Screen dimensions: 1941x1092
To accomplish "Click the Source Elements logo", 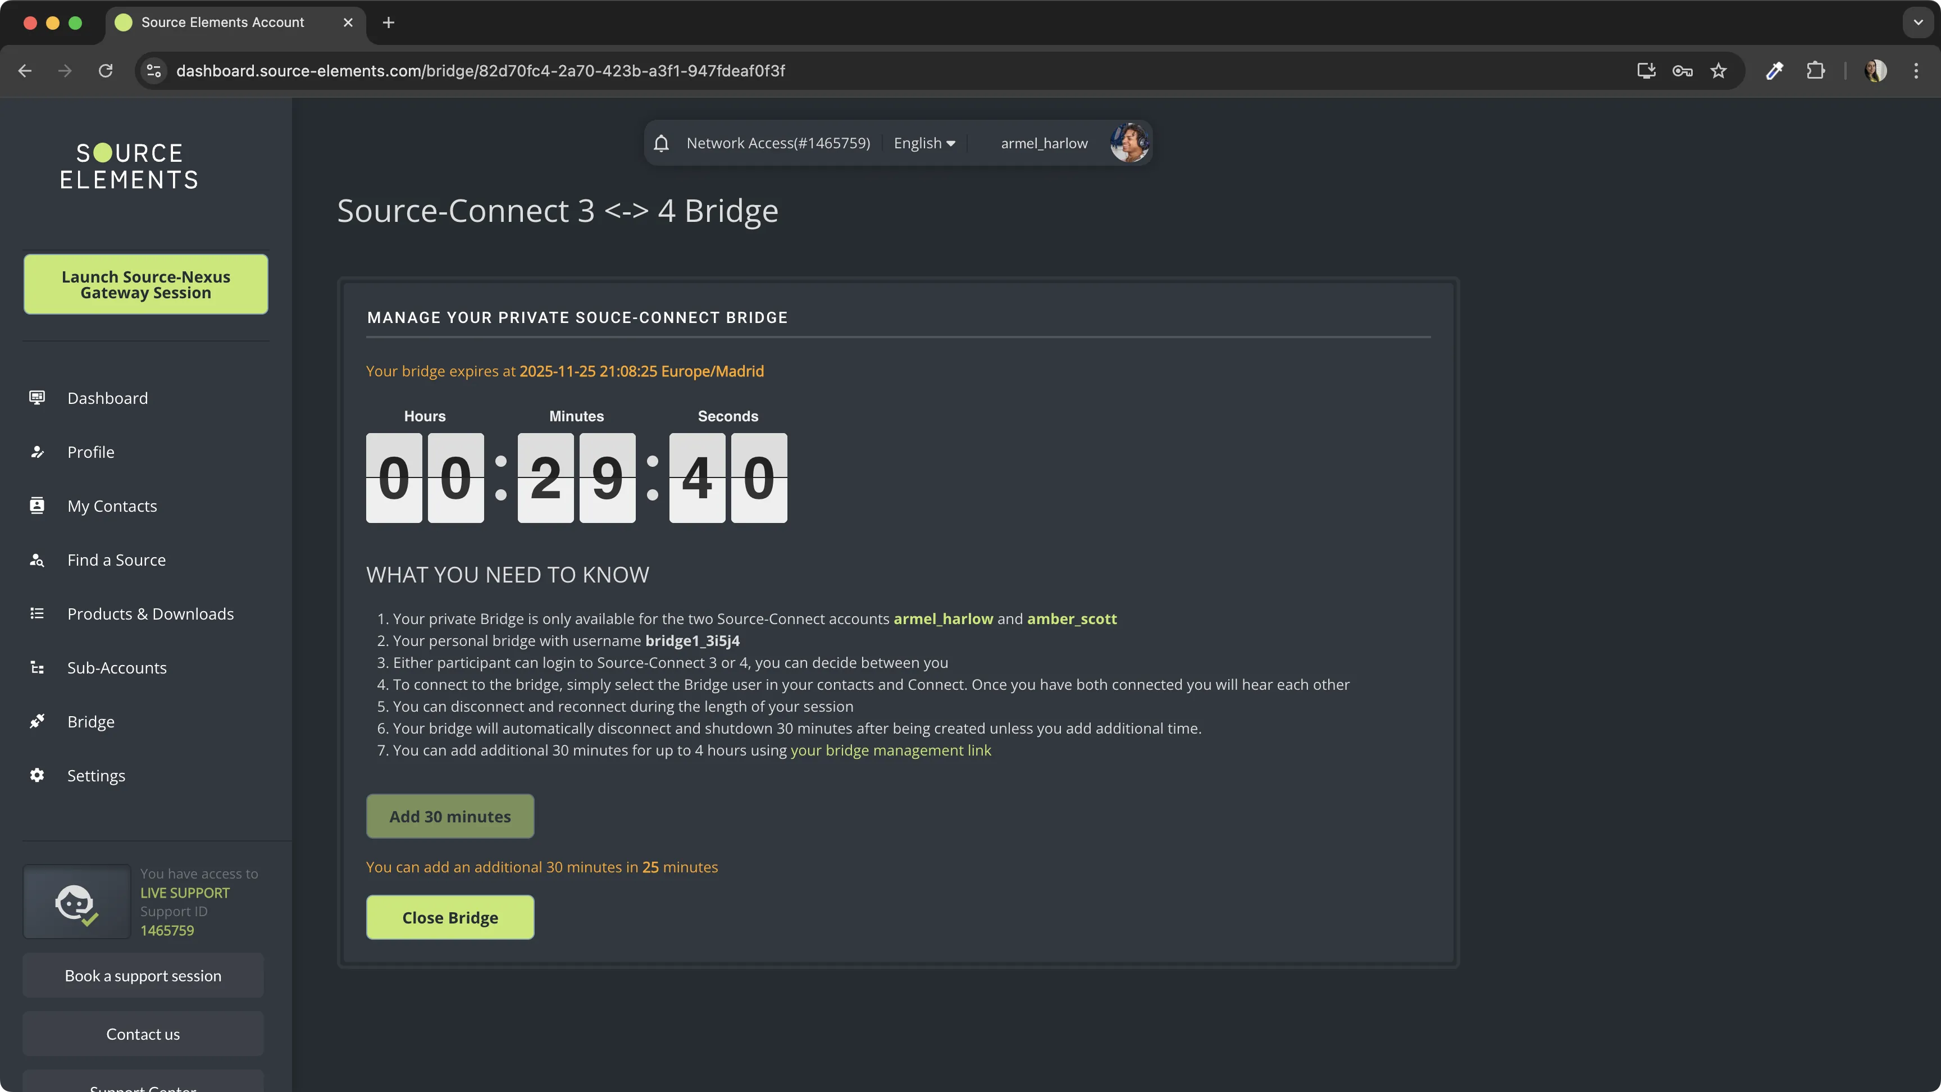I will click(x=130, y=166).
